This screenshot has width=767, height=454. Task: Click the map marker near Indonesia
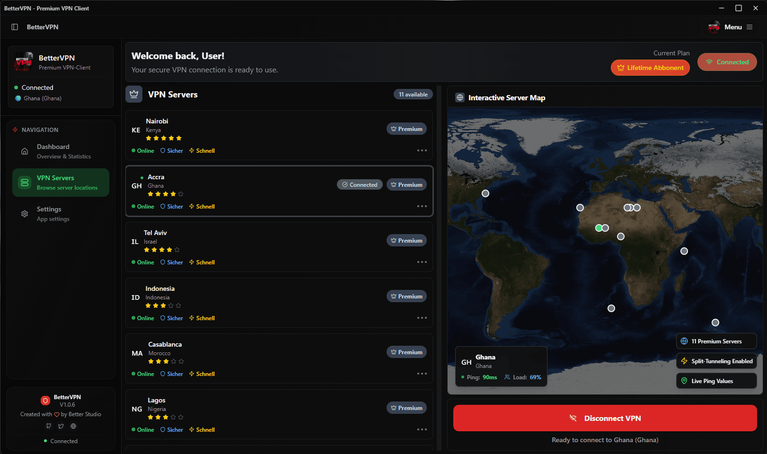715,323
